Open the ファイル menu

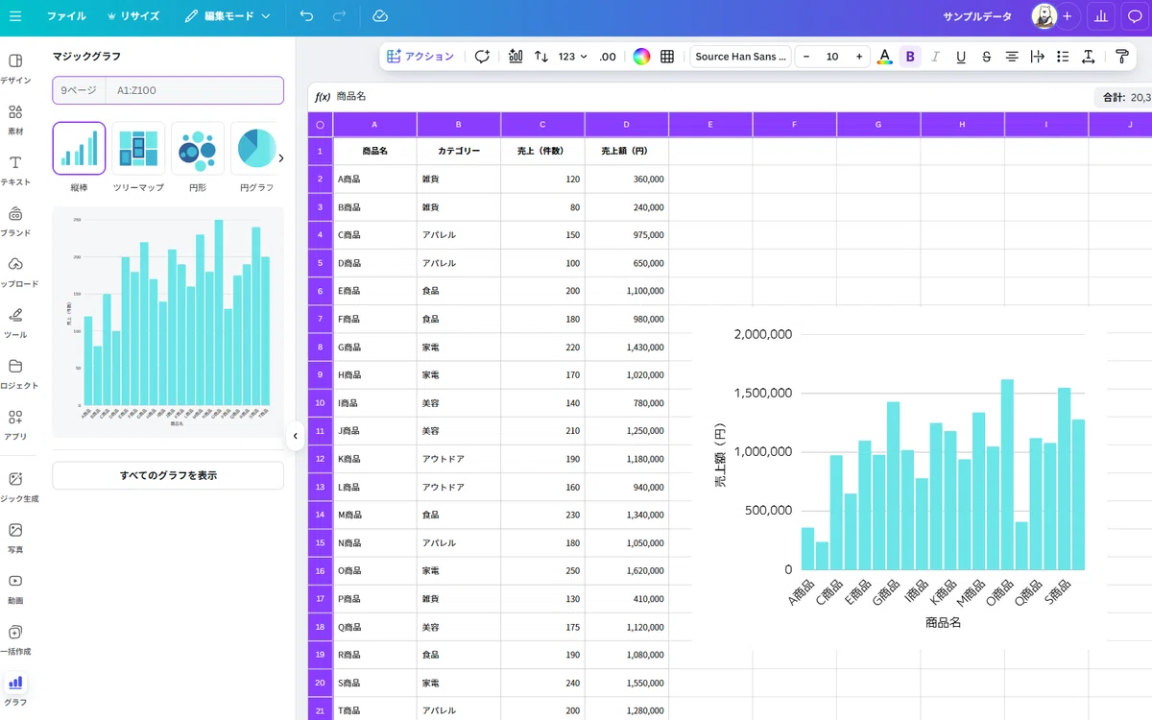66,16
